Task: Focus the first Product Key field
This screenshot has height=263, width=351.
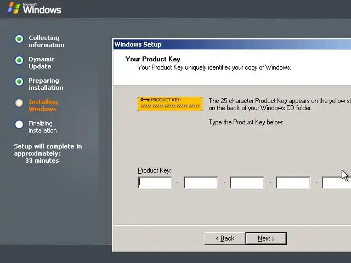Action: (155, 182)
